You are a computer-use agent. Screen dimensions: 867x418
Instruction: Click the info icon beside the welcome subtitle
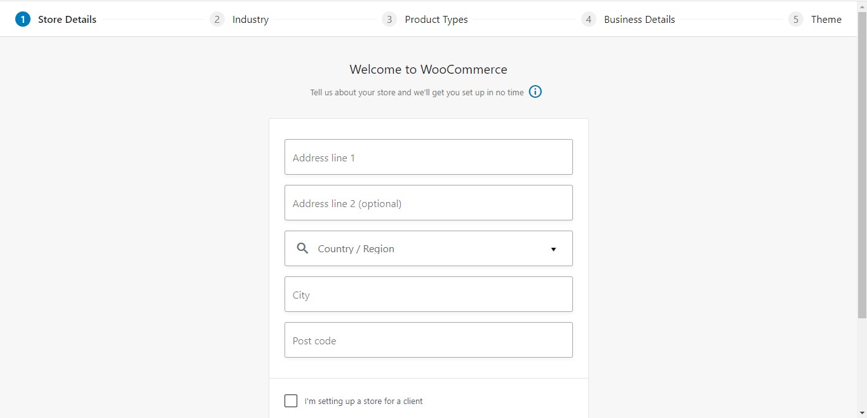click(535, 92)
